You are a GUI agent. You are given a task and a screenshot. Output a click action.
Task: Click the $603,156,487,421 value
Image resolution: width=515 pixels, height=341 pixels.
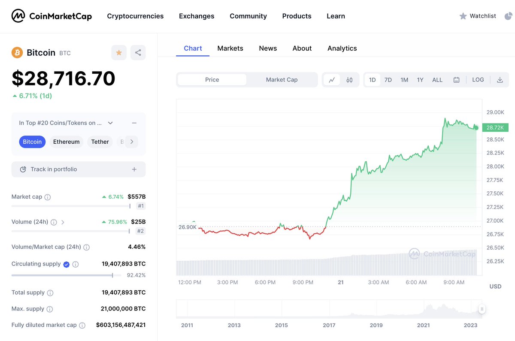121,326
